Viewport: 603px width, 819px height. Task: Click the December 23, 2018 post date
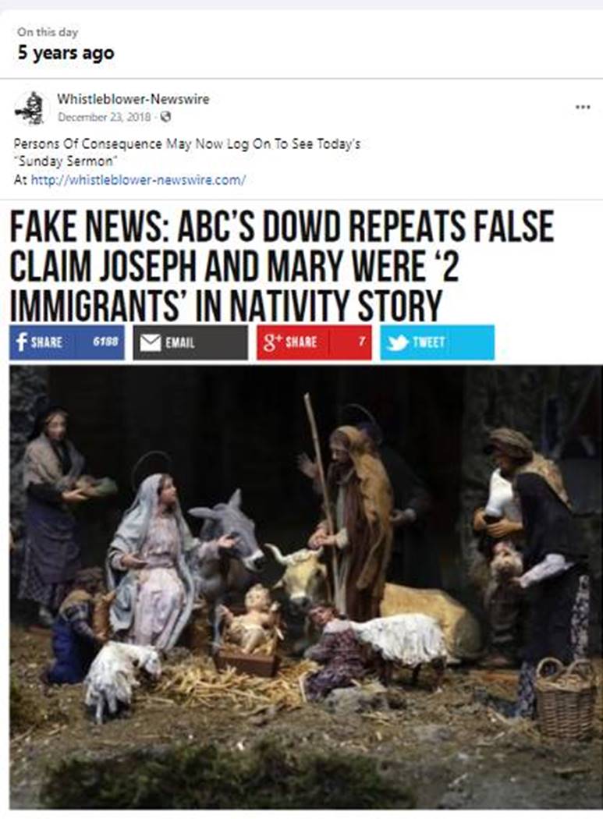tap(104, 116)
